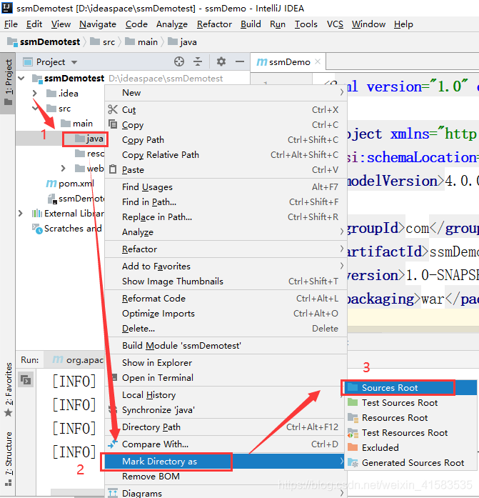Click the locate/scroll-from-source target icon

tap(179, 62)
